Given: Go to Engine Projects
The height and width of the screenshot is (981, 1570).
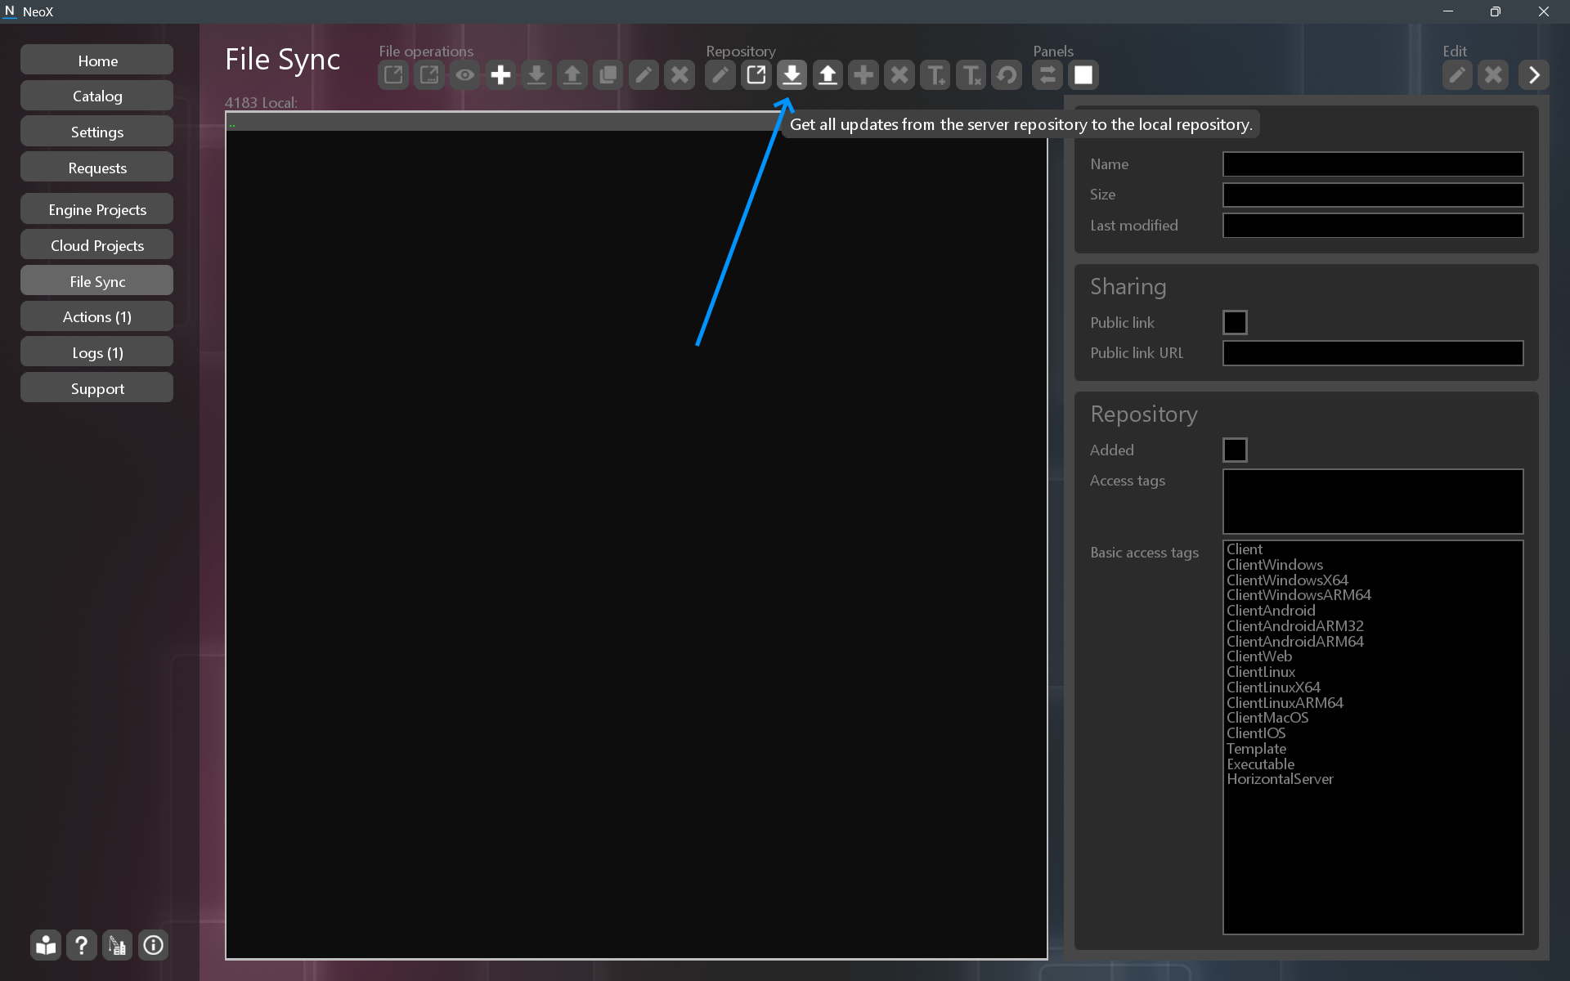Looking at the screenshot, I should pos(96,208).
